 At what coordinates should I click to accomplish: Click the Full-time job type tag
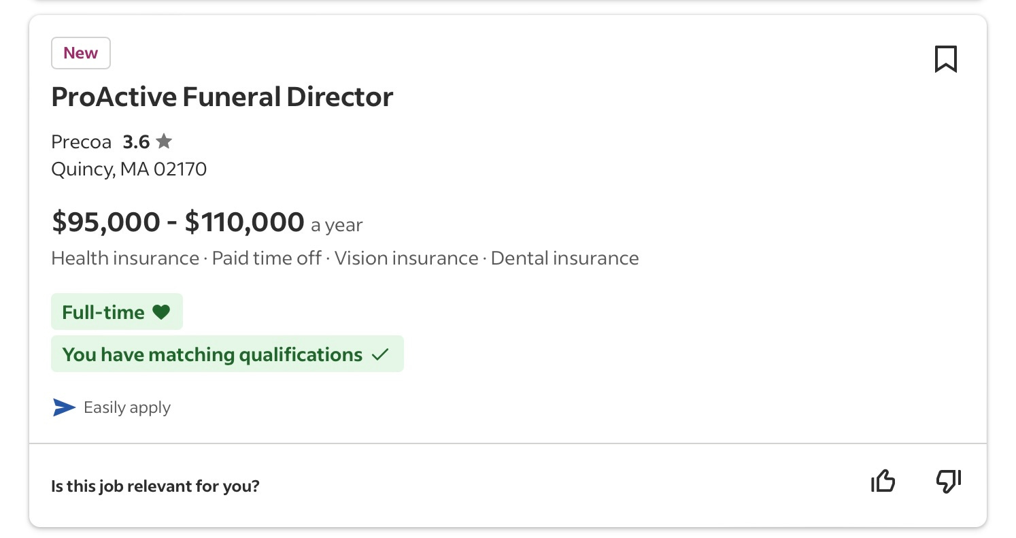click(117, 312)
